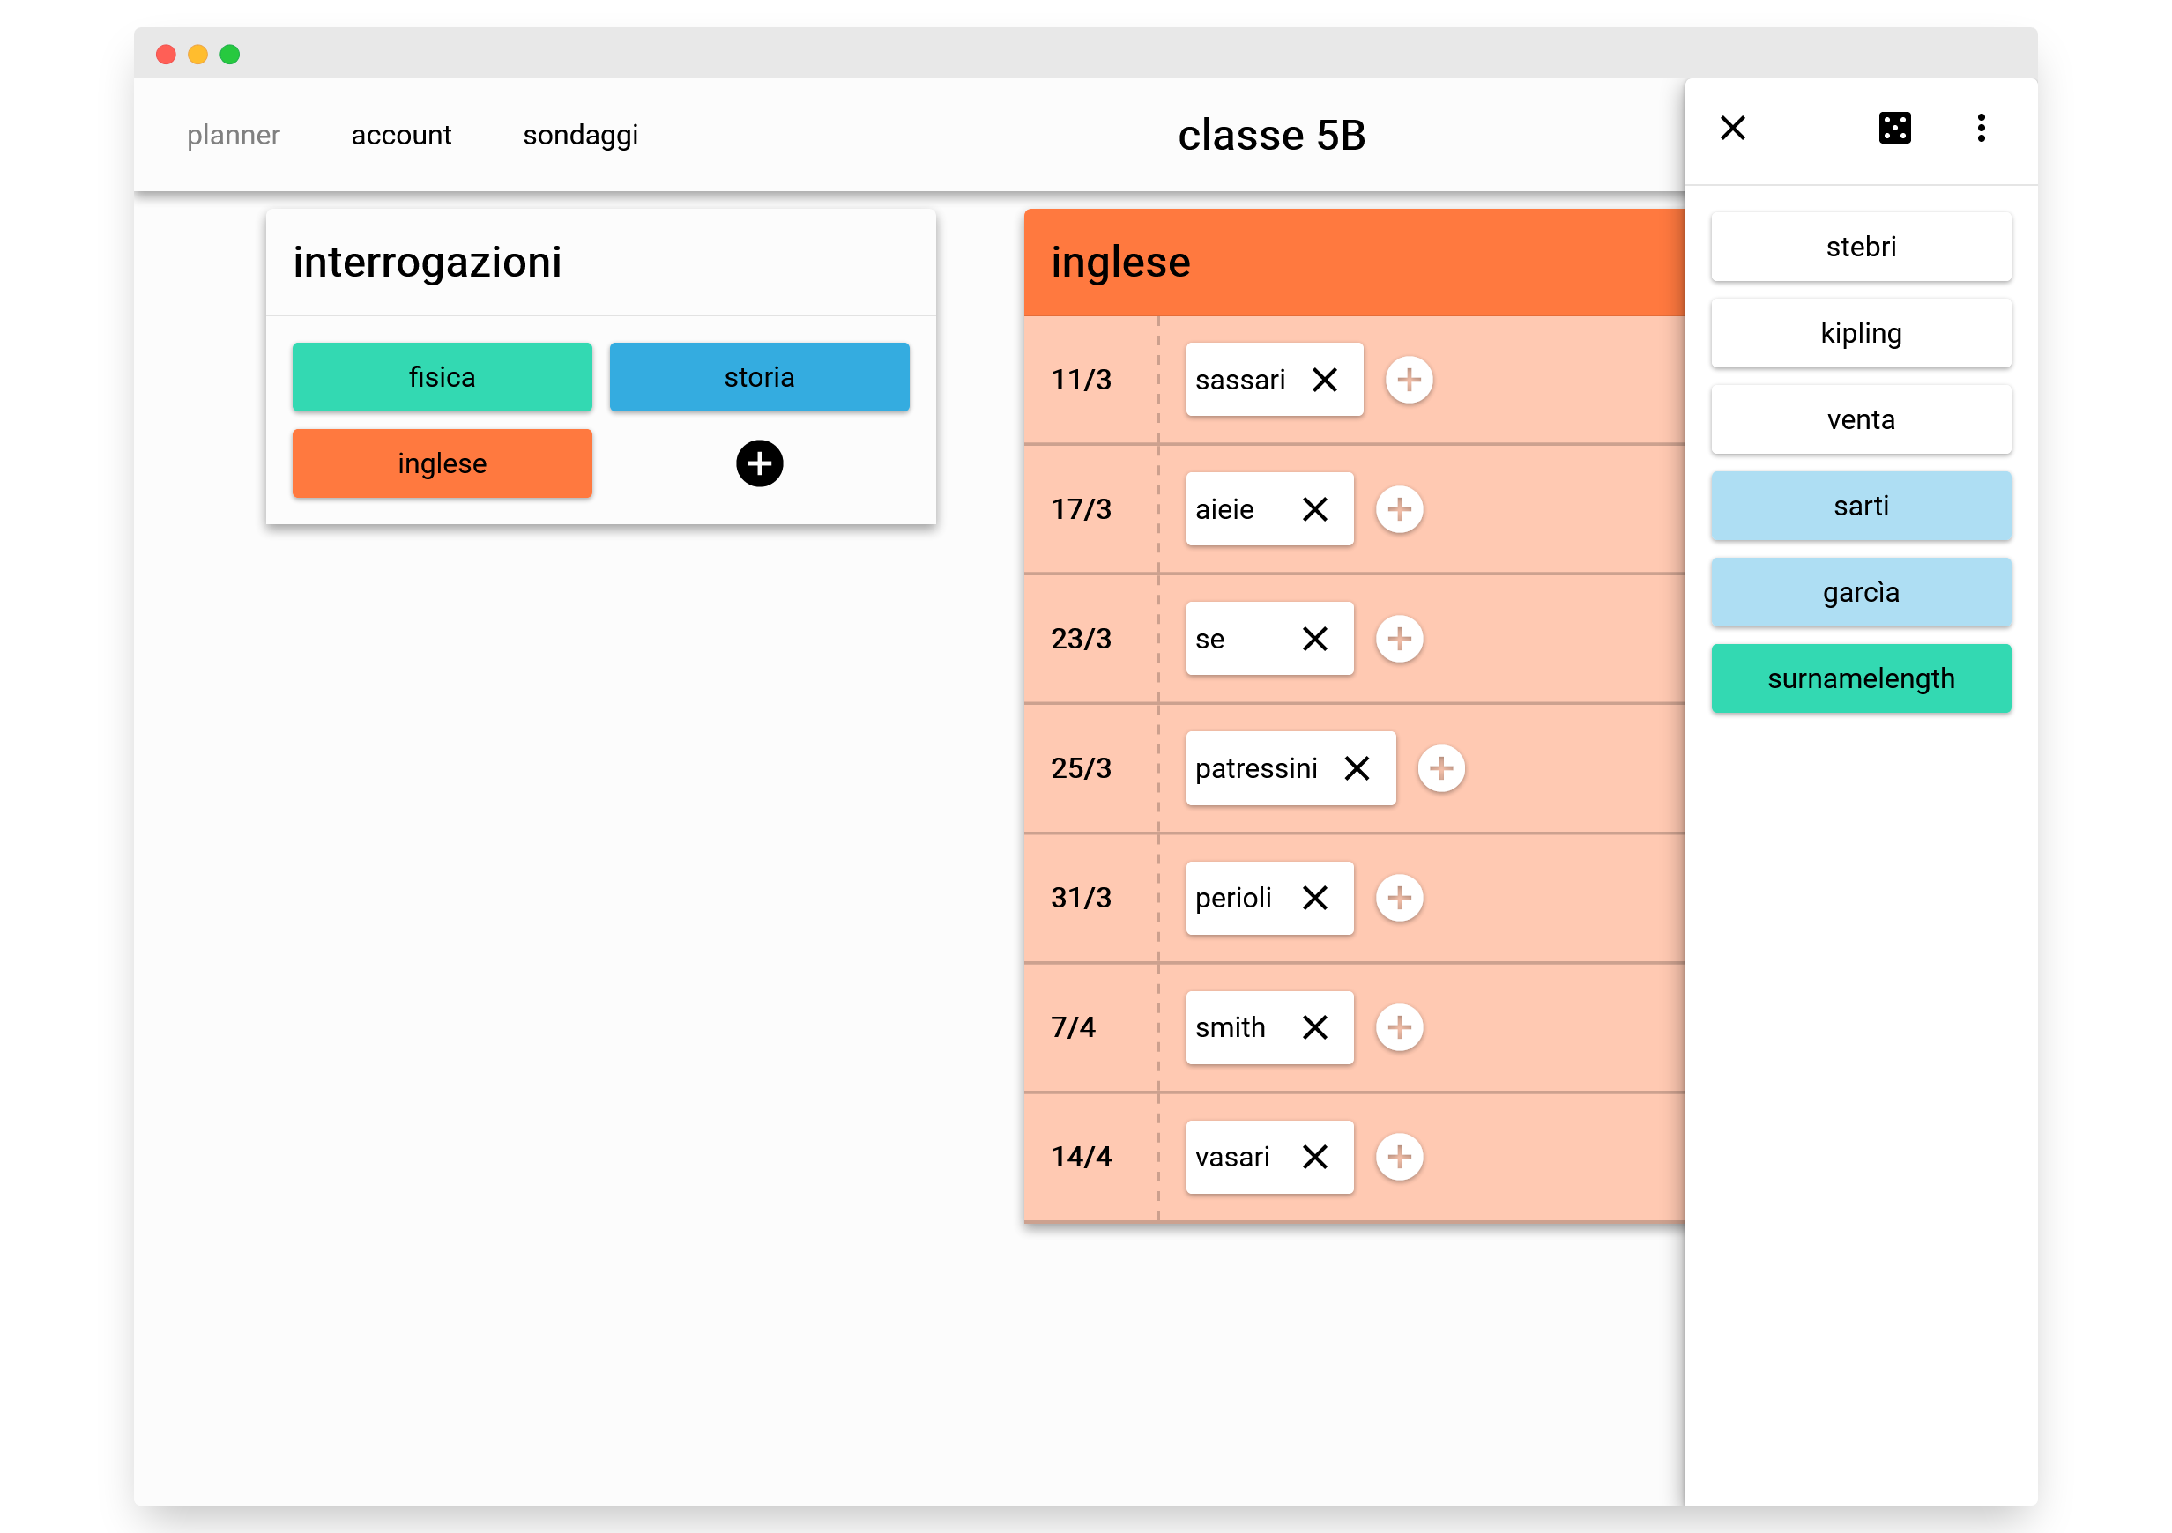This screenshot has height=1533, width=2172.
Task: Remove sassari from 11/3
Action: point(1324,381)
